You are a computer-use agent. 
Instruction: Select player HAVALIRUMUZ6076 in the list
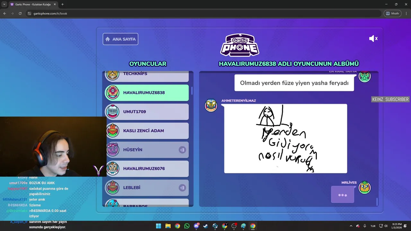pyautogui.click(x=147, y=168)
